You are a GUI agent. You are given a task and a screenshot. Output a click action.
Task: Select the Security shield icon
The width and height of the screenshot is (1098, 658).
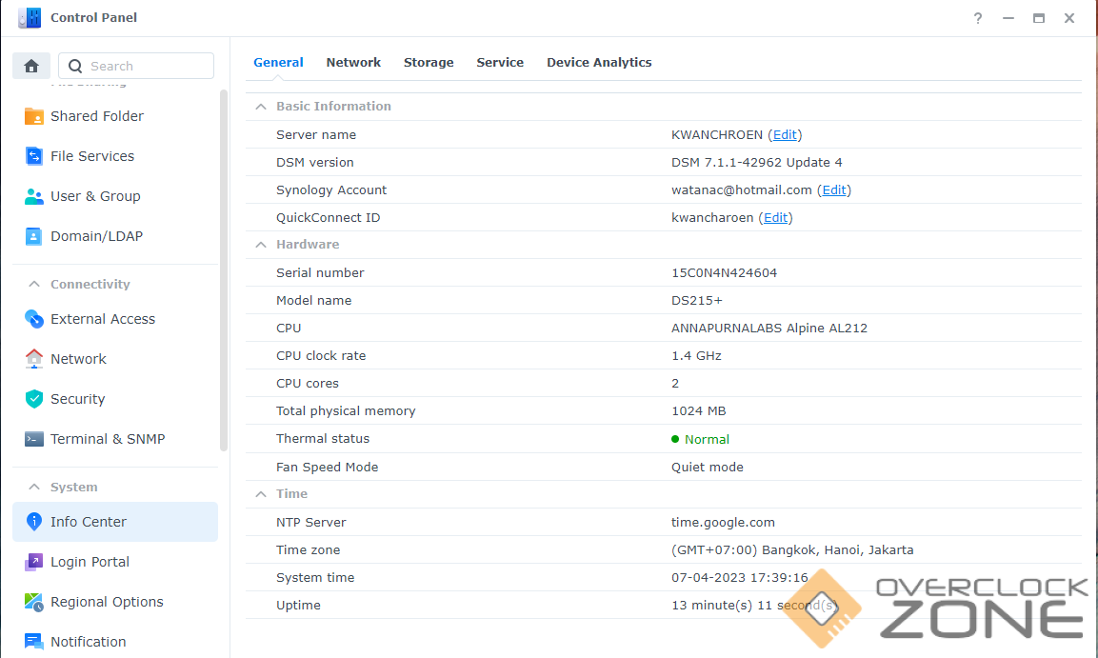(34, 399)
